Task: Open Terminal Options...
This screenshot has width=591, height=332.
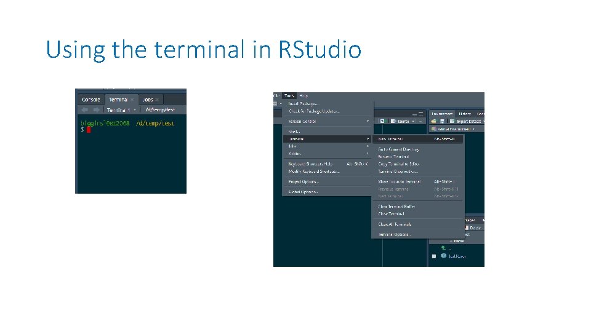Action: click(418, 234)
